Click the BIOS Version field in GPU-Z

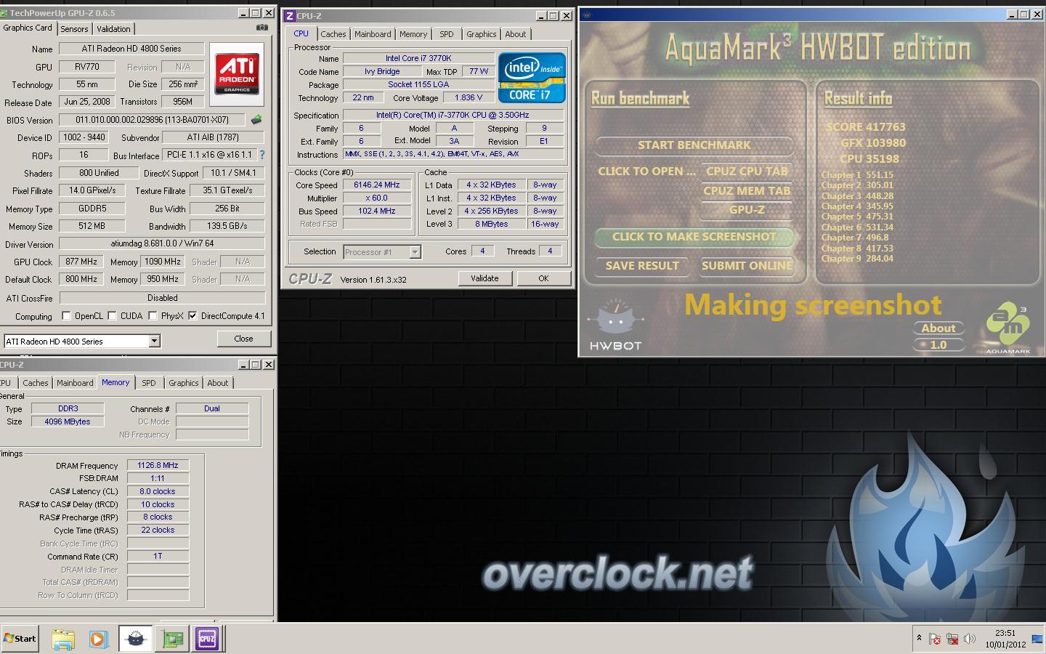(152, 120)
